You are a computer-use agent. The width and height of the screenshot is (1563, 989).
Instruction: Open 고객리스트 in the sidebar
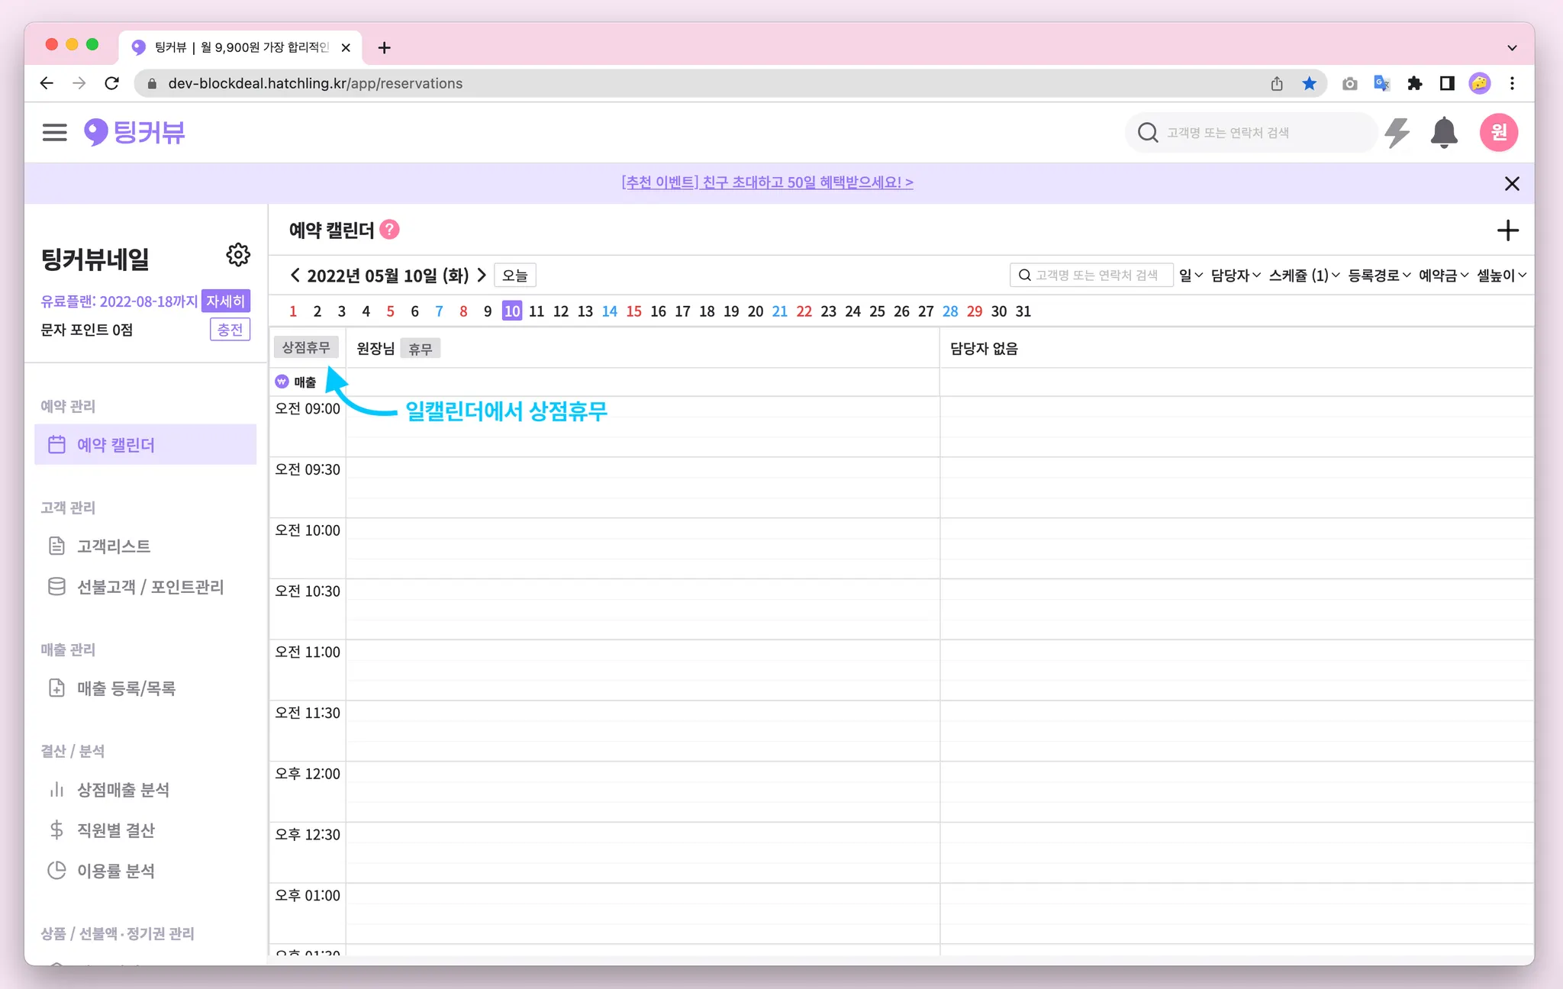click(x=114, y=546)
